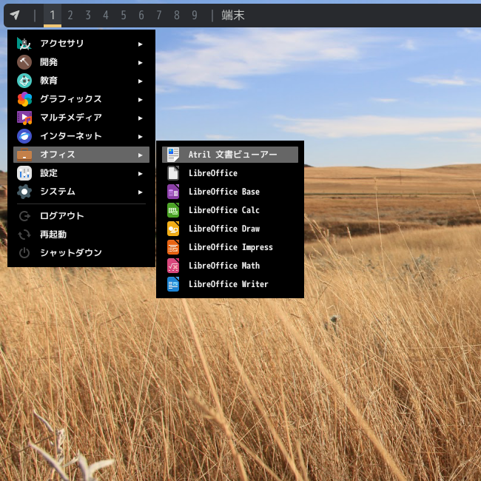Click the 開発 hammer icon
This screenshot has height=481, width=481.
click(24, 62)
